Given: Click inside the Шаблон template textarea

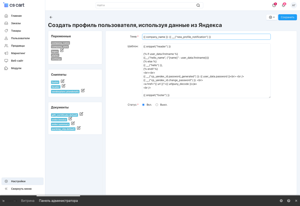Looking at the screenshot, I should pyautogui.click(x=206, y=71).
